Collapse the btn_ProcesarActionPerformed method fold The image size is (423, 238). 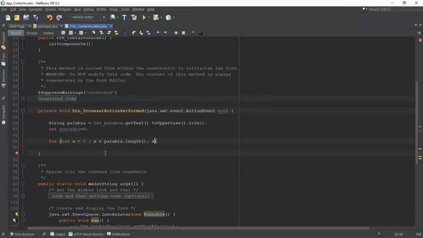tap(23, 111)
